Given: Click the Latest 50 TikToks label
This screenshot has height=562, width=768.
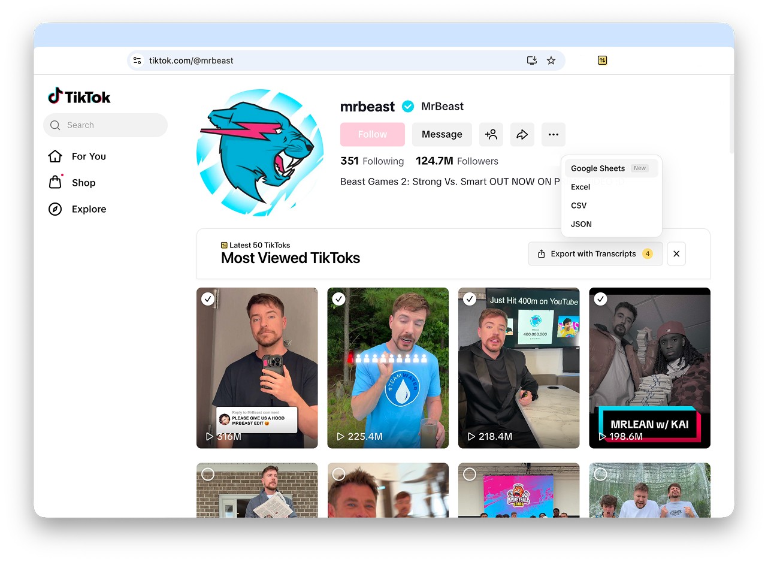Looking at the screenshot, I should [x=259, y=245].
